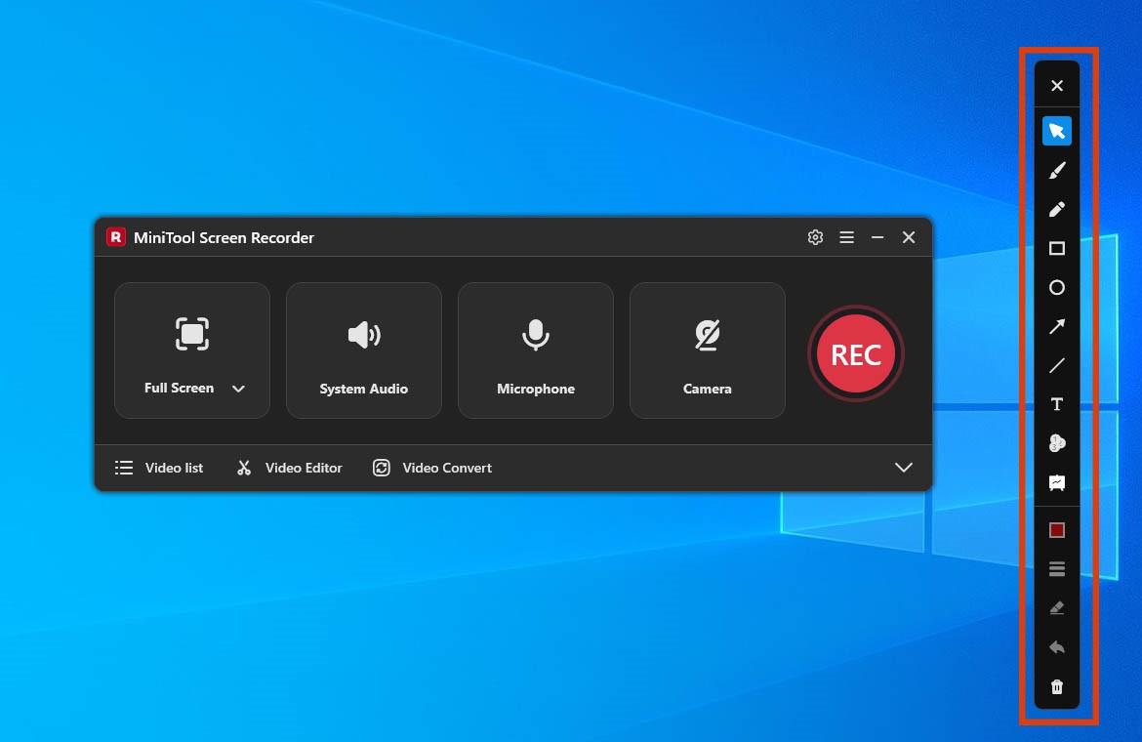Turn on the Camera for recording
Screen dimensions: 1142x742
[x=707, y=350]
